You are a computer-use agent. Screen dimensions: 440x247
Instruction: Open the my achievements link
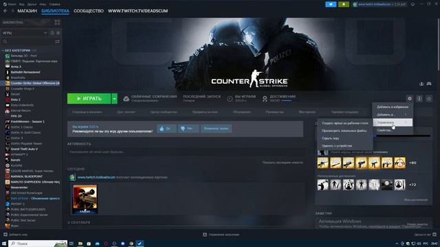coord(416,200)
